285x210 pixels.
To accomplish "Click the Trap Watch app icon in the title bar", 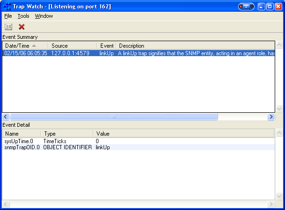I will (7, 7).
